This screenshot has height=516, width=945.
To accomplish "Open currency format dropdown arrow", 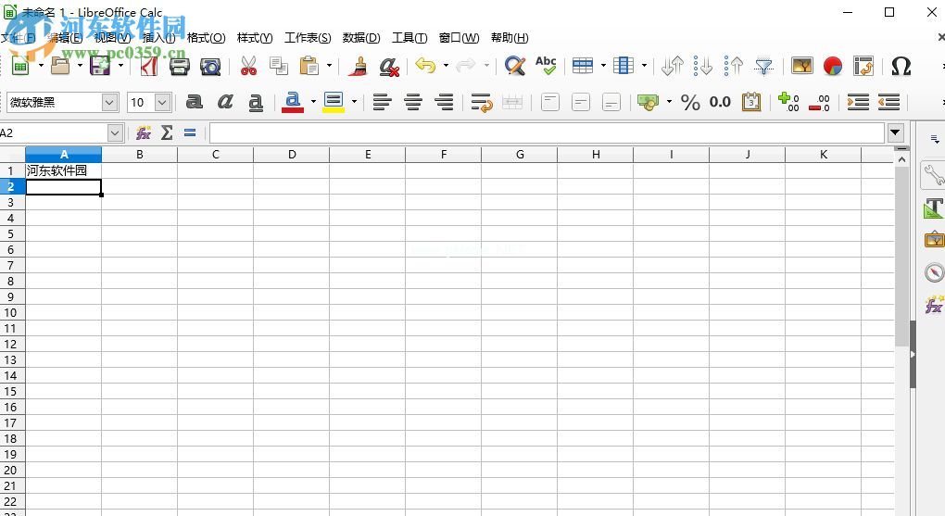I will pos(669,102).
